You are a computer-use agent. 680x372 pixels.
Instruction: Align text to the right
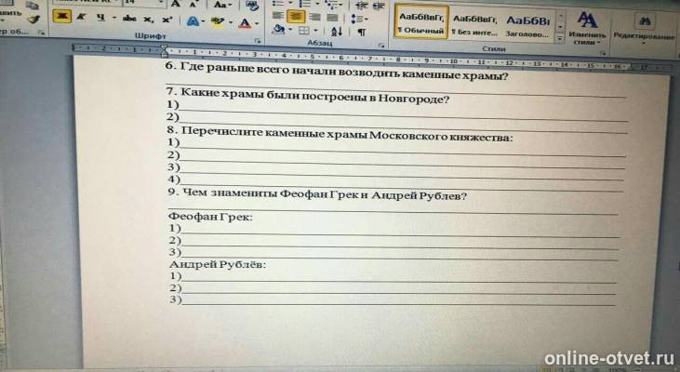[x=314, y=18]
